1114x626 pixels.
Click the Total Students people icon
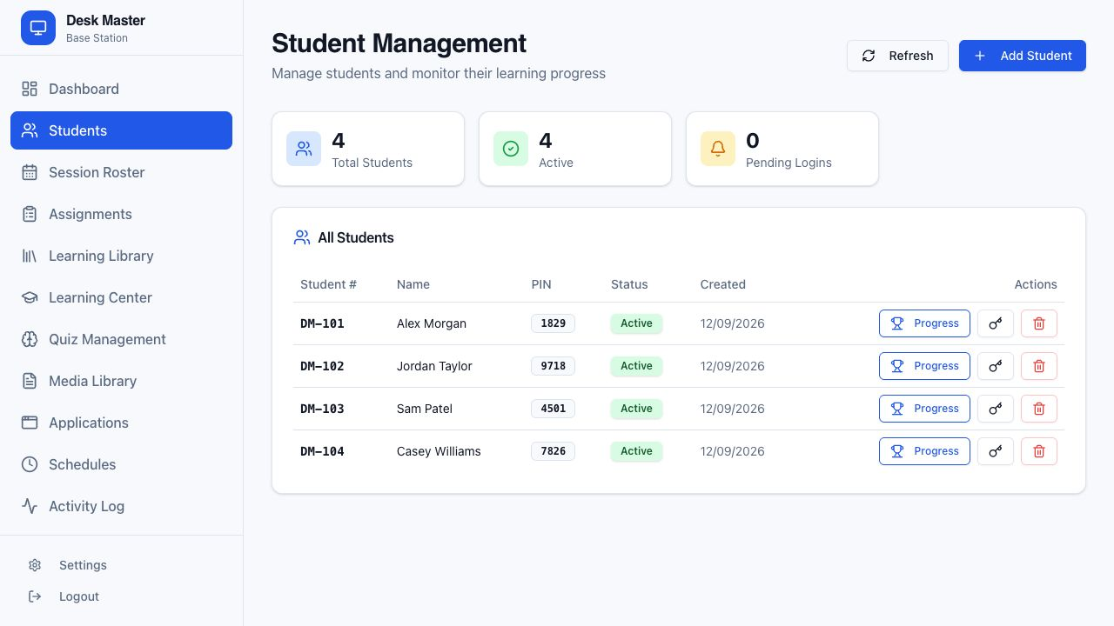coord(304,149)
